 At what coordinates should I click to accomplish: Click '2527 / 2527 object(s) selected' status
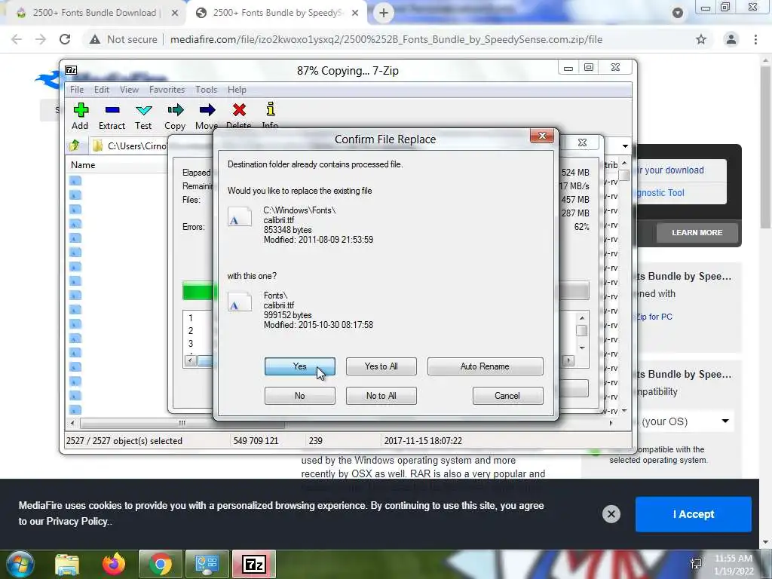pos(124,440)
